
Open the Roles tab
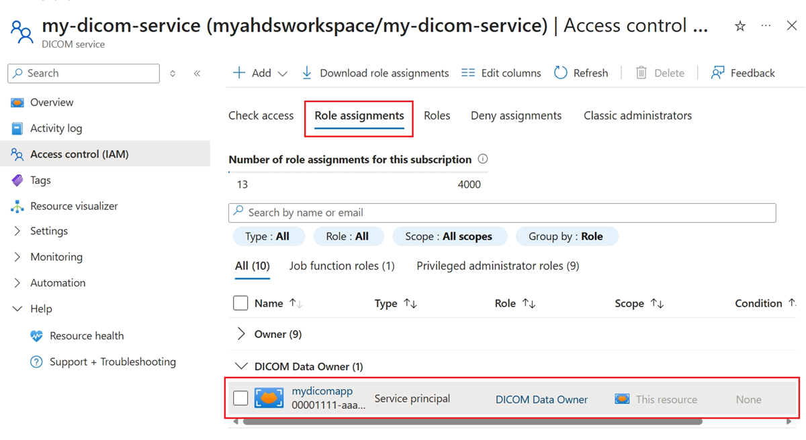[437, 116]
